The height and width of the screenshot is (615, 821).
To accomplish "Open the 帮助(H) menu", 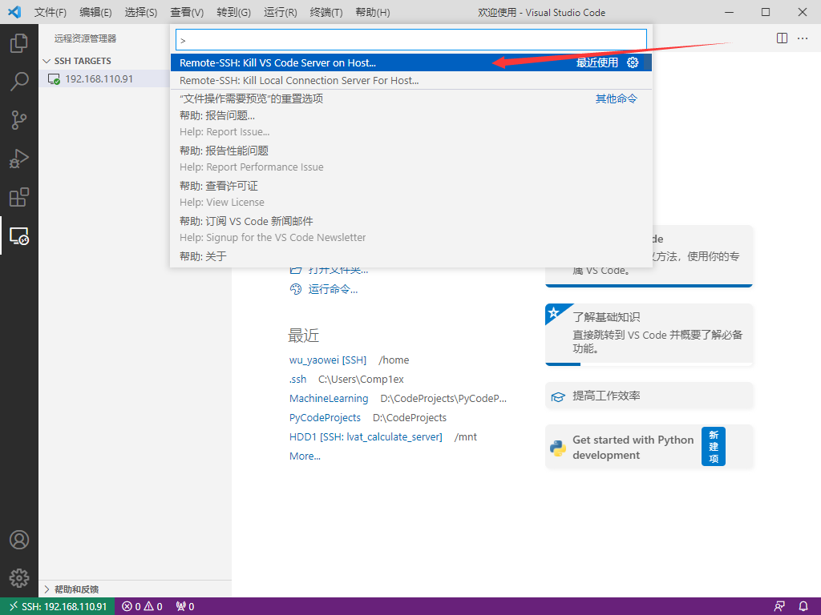I will pyautogui.click(x=373, y=13).
